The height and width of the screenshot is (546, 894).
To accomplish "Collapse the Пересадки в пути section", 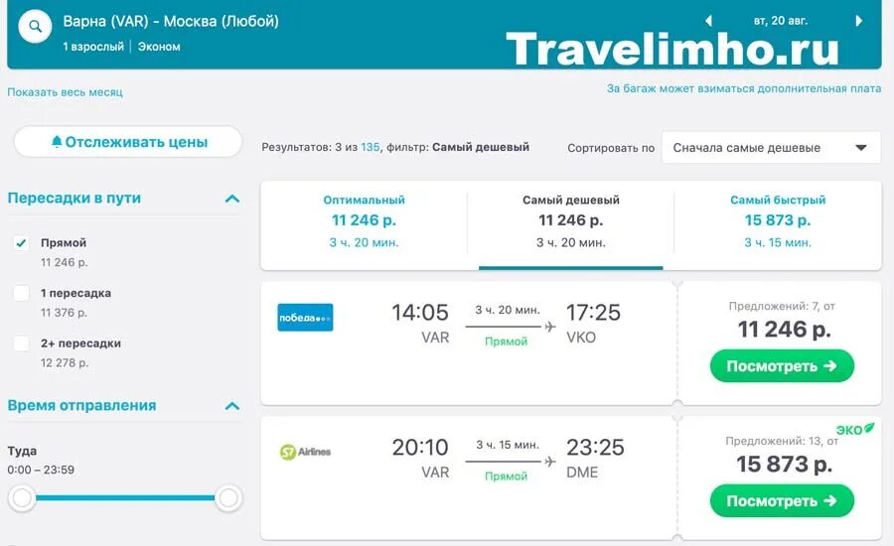I will click(x=232, y=199).
